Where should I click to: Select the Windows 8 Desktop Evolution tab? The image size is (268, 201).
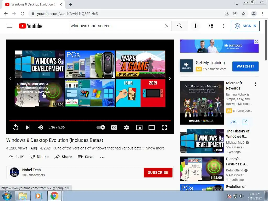(33, 4)
